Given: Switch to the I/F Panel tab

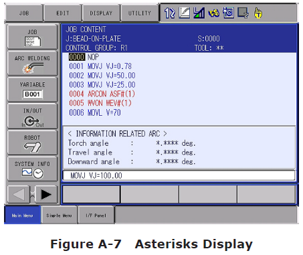Looking at the screenshot, I should coord(96,216).
